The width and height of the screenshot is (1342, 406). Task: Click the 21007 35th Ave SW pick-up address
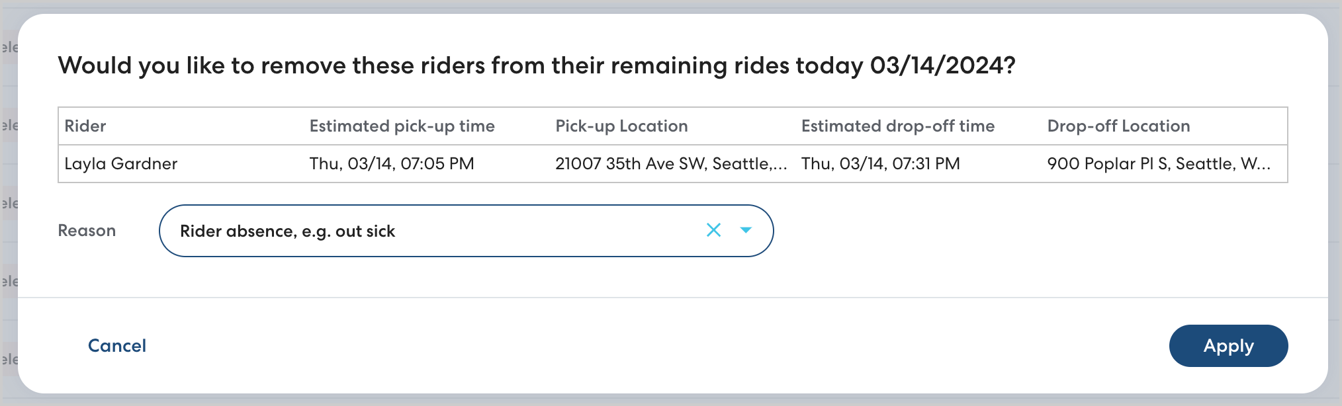pos(670,164)
